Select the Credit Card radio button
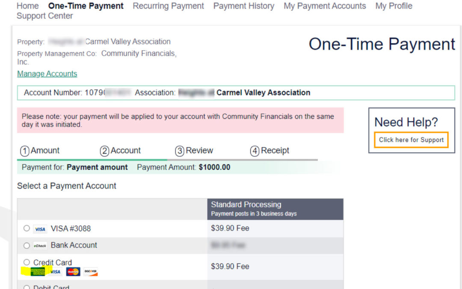The image size is (462, 289). point(27,262)
